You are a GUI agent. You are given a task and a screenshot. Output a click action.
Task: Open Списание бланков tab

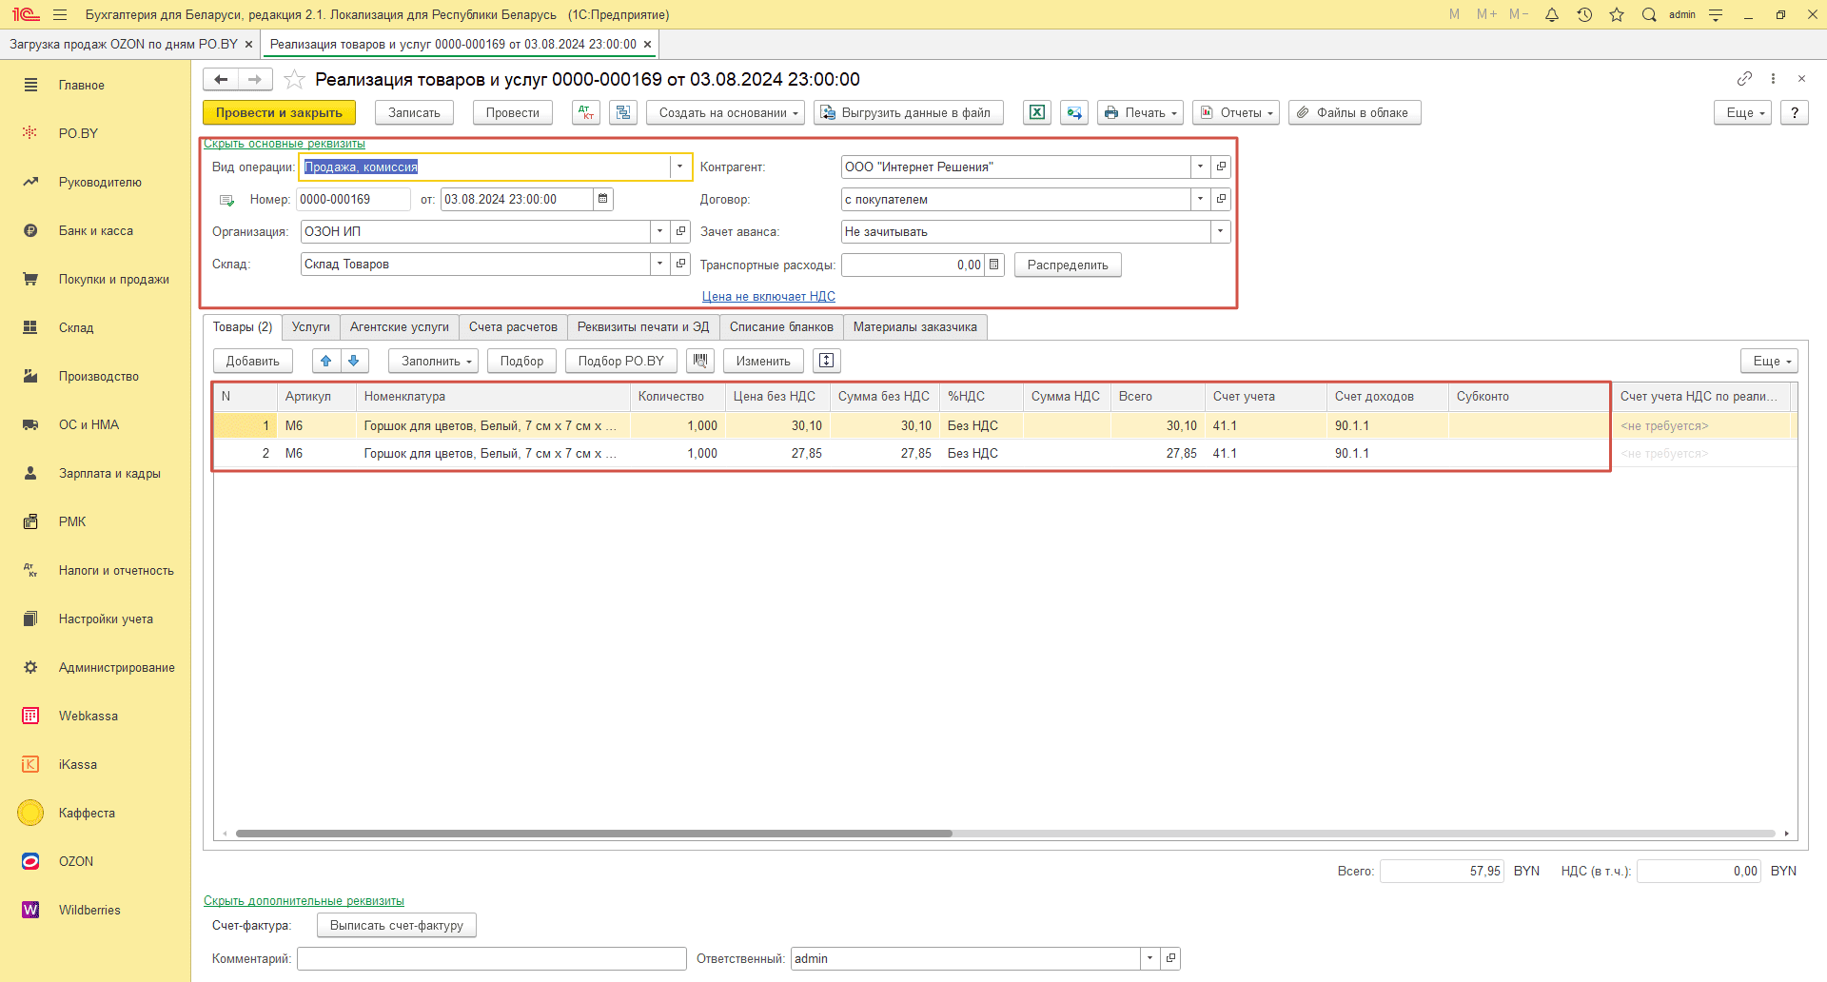click(x=781, y=326)
